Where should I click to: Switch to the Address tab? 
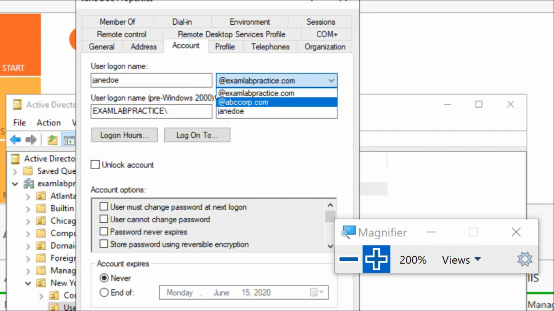pyautogui.click(x=144, y=47)
